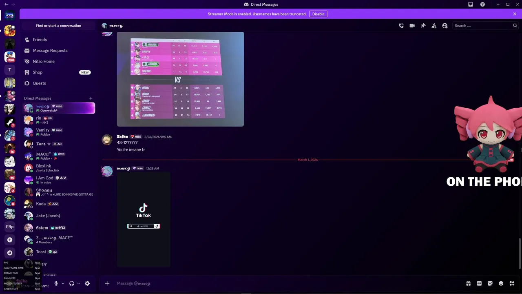Image resolution: width=522 pixels, height=294 pixels.
Task: Open the Shop
Action: (x=59, y=72)
